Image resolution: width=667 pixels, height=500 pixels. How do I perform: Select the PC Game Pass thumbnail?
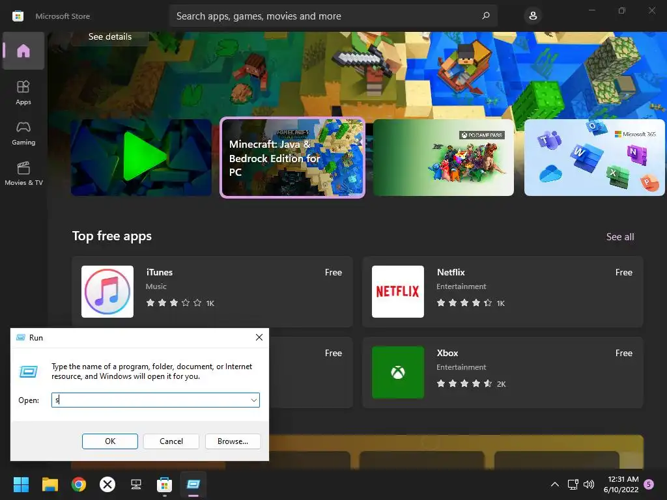pyautogui.click(x=443, y=158)
